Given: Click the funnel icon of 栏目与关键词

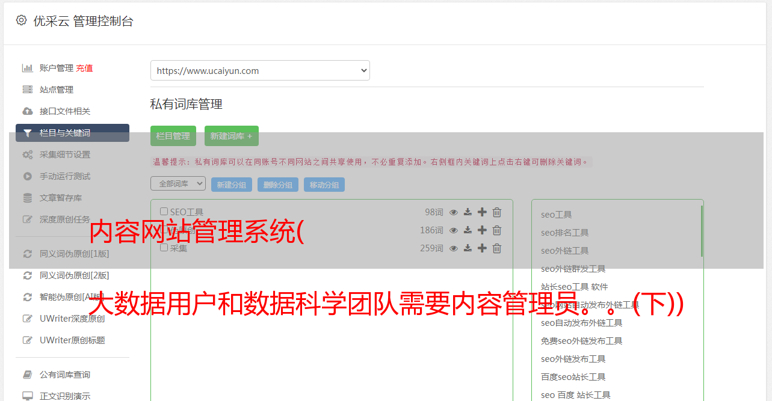Looking at the screenshot, I should click(x=27, y=133).
